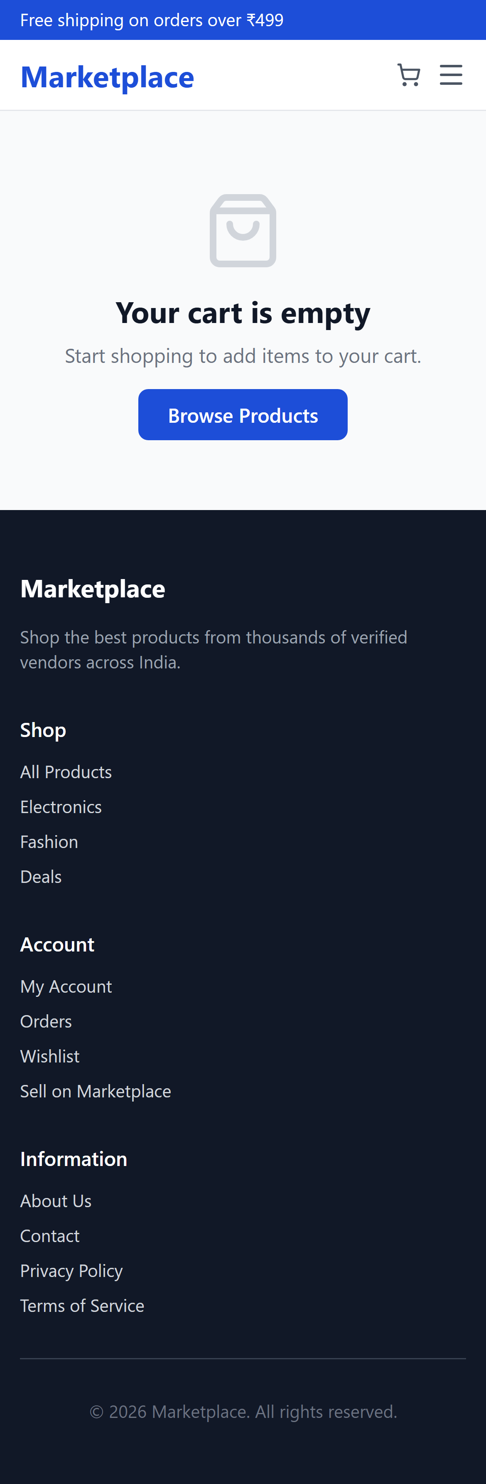Viewport: 486px width, 1484px height.
Task: View Orders from the footer
Action: click(46, 1021)
